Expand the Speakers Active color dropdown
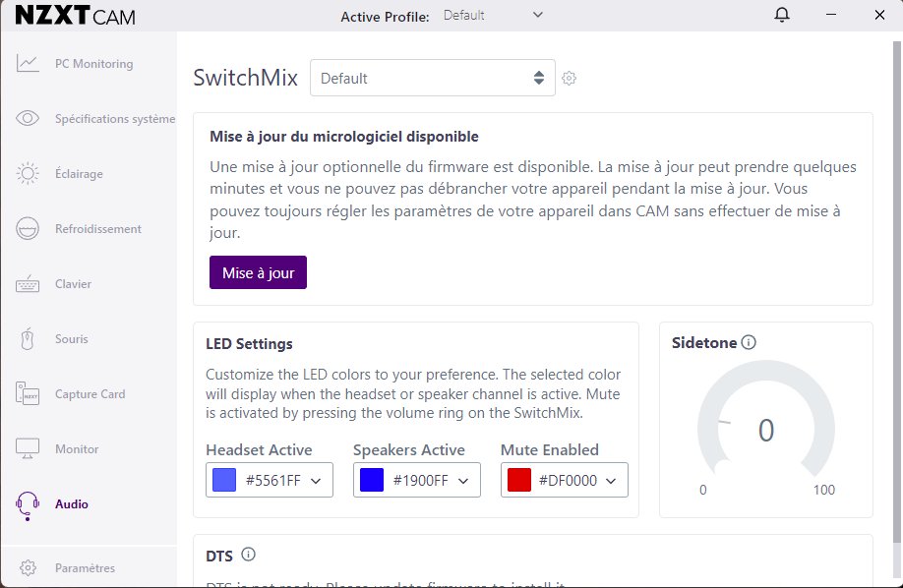Screen dimensions: 903x588 click(463, 480)
